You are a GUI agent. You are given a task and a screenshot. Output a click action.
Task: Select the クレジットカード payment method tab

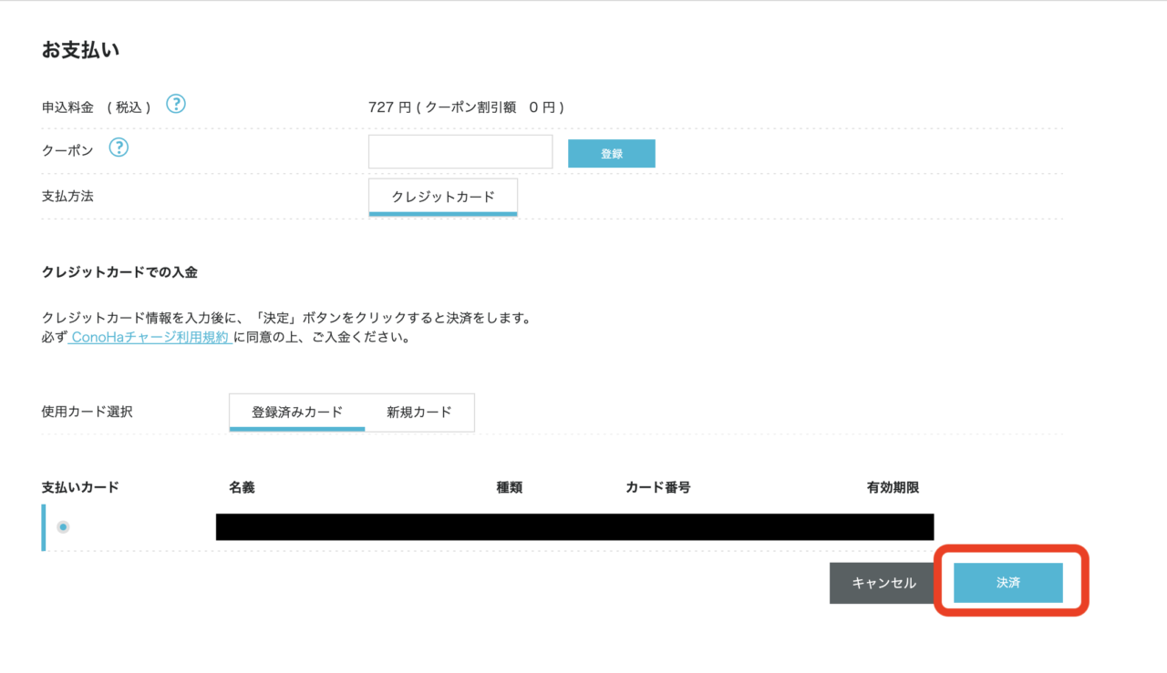(443, 196)
